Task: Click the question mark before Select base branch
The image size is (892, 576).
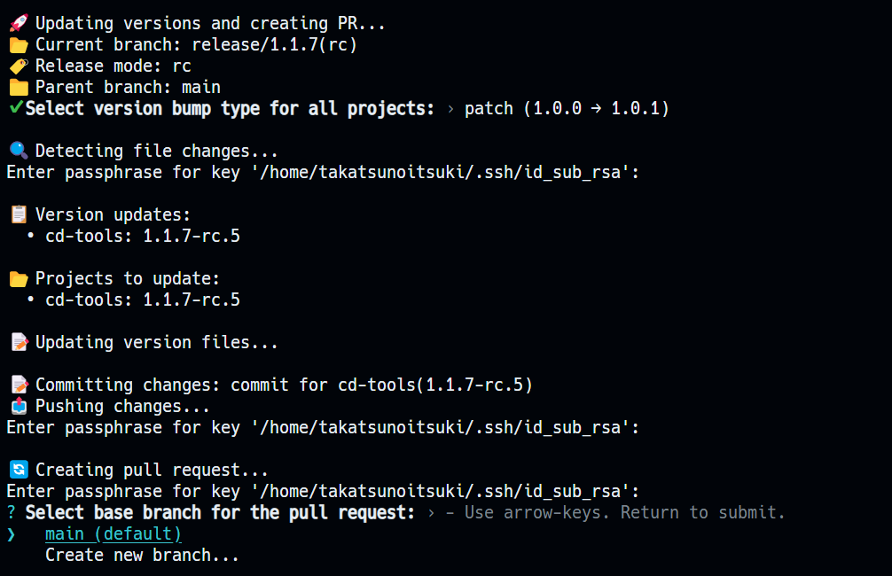Action: click(x=12, y=512)
